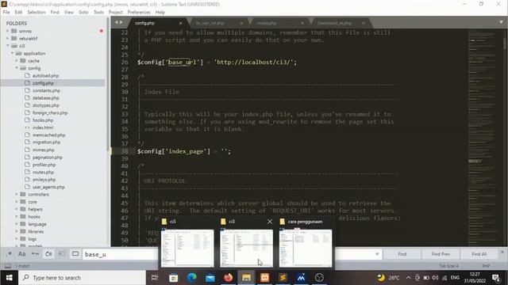Screen dimensions: 508x285
Task: Toggle regular expression search mode
Action: [x=9, y=254]
